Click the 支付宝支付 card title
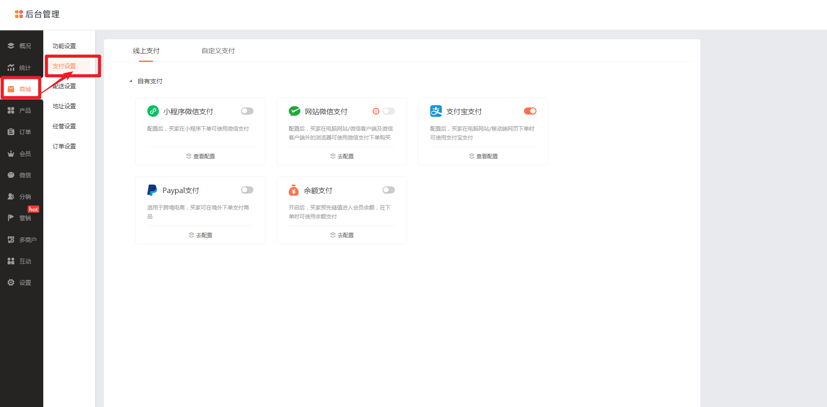 pos(464,111)
